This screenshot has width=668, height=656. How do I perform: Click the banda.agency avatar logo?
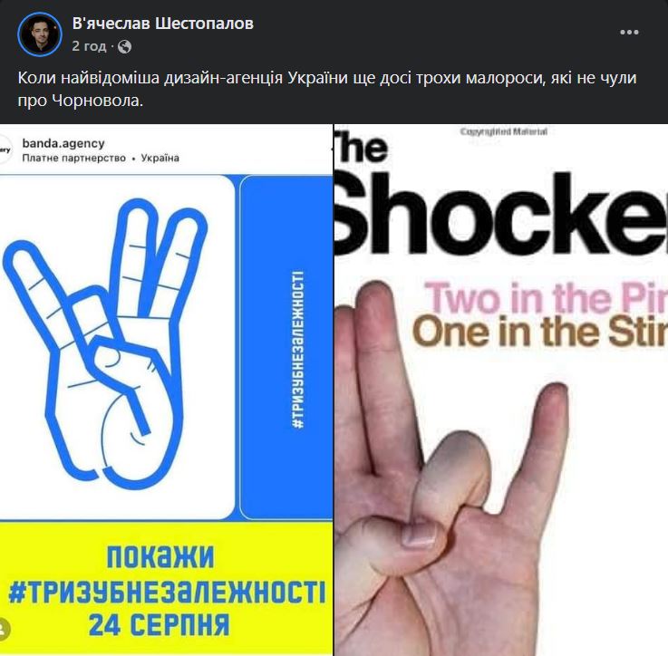(5, 150)
